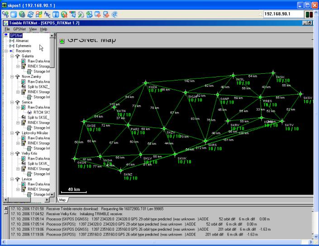This screenshot has height=246, width=319.
Task: Click the bottom horizontal scroll-right arrow
Action: (x=310, y=242)
